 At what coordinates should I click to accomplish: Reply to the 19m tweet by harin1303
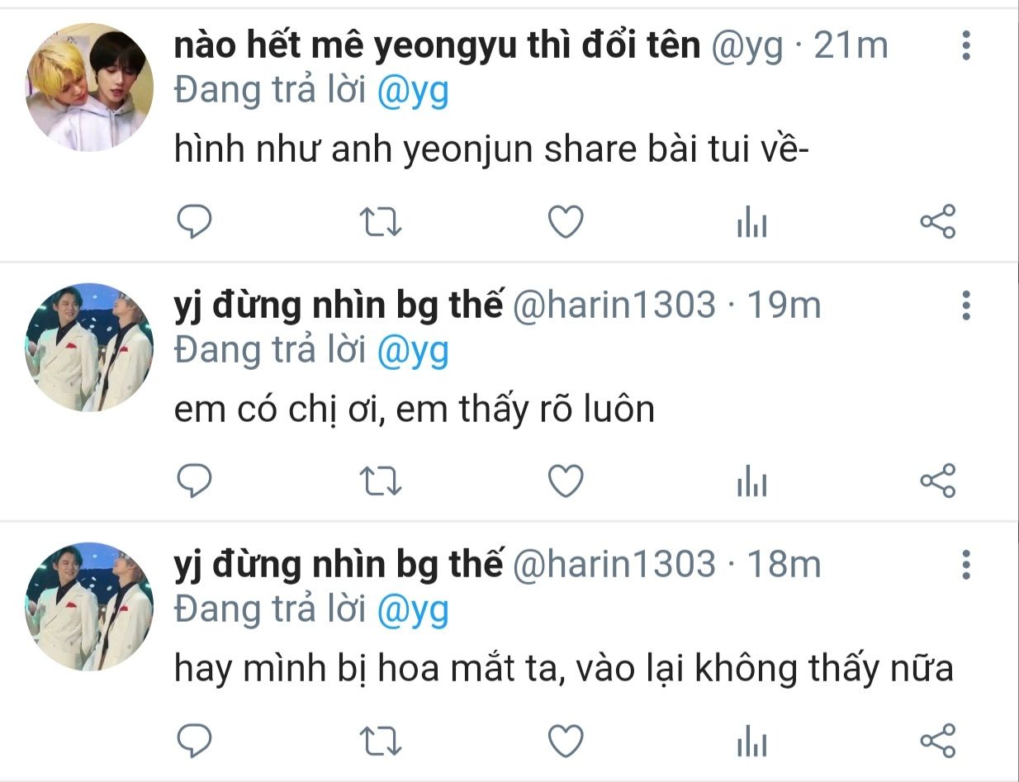click(195, 481)
